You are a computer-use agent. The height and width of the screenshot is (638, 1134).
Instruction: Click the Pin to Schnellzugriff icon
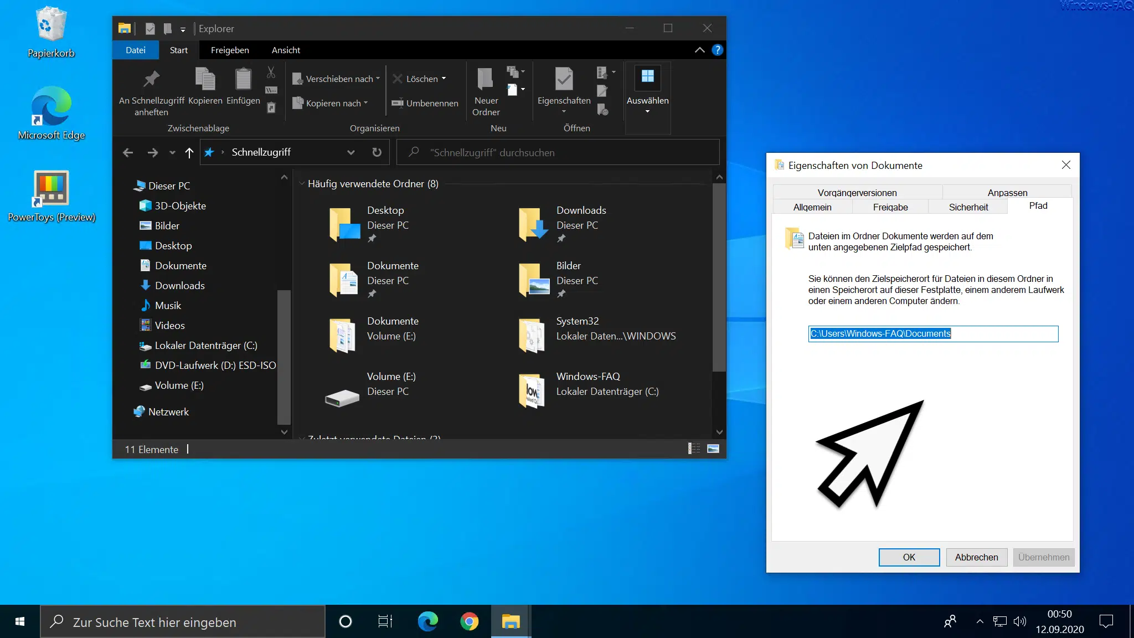[x=151, y=79]
